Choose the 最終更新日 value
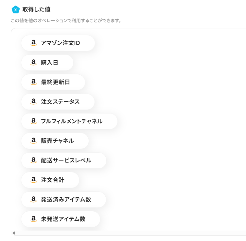The height and width of the screenshot is (241, 246). pos(55,82)
